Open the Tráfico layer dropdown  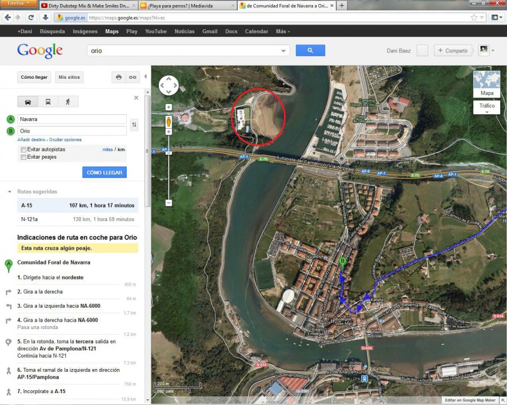click(x=487, y=107)
